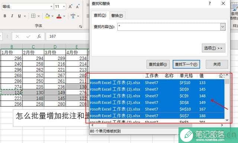This screenshot has width=238, height=143.
Task: Click cell with value 149 in 3月份 column
Action: (55, 92)
